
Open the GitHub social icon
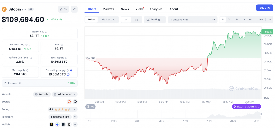point(75,102)
